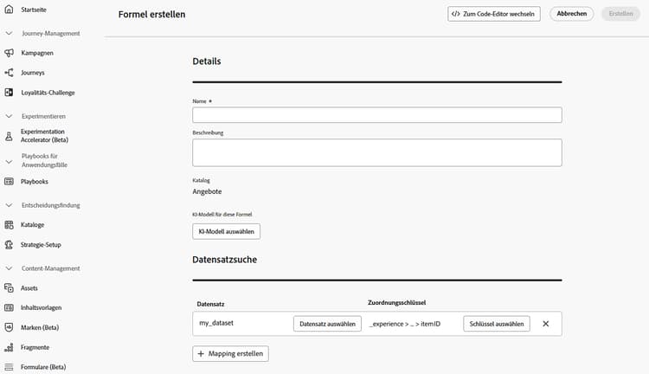Click the Kampagnen megaphone icon
Viewport: 649px width, 374px height.
(9, 53)
